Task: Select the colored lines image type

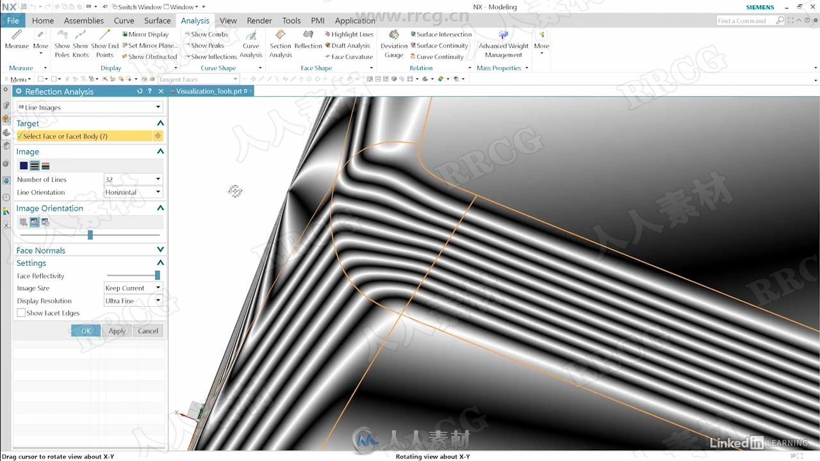Action: pos(45,166)
